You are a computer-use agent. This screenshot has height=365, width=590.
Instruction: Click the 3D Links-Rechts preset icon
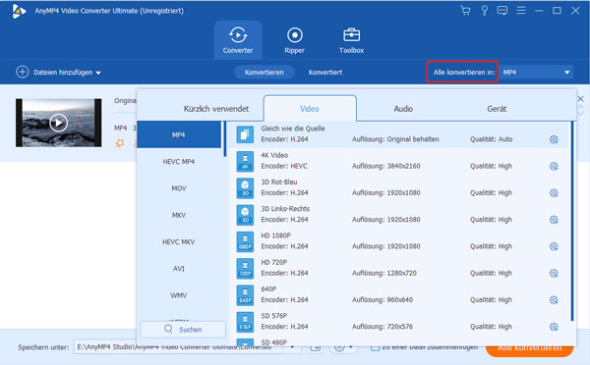(x=245, y=215)
